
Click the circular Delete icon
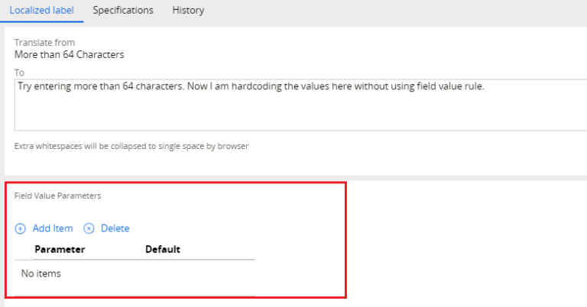89,228
